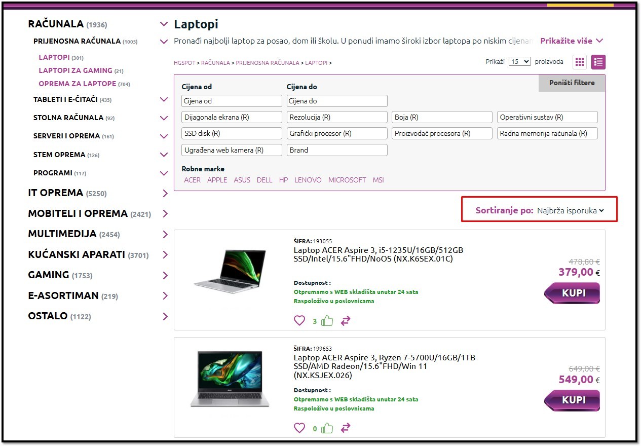Filter by LENOVO brand link
642x447 pixels.
308,180
